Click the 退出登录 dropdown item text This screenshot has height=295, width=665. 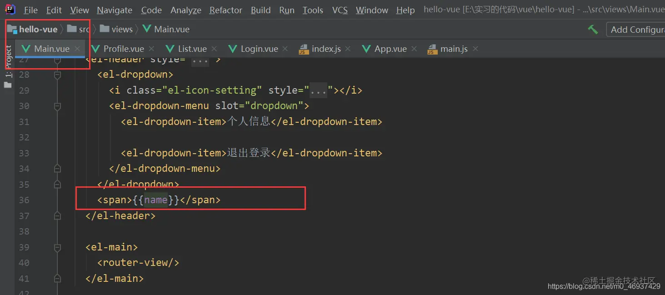[249, 153]
